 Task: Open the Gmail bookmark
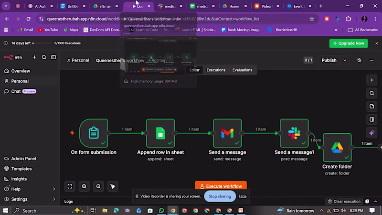pos(25,30)
